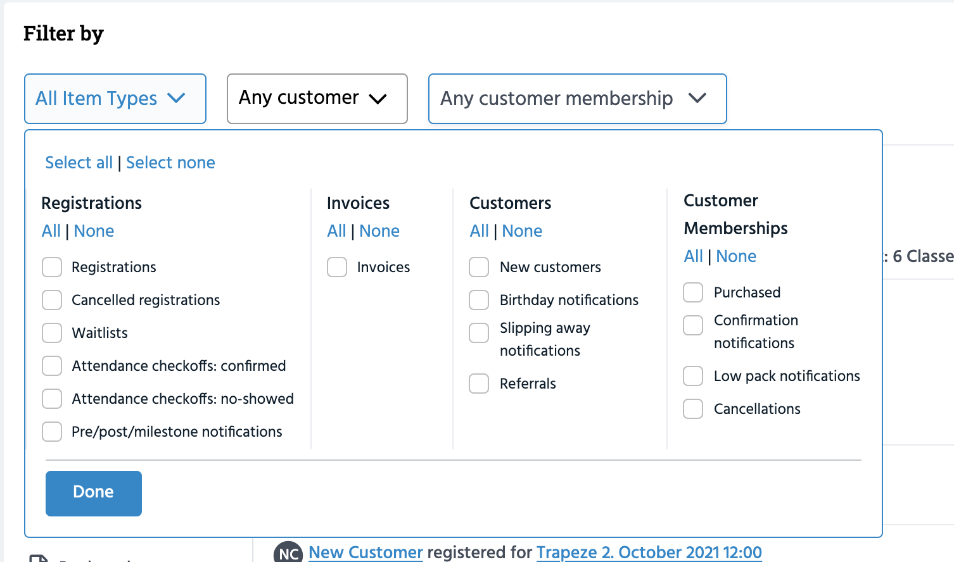
Task: Enable Cancelled registrations filter
Action: [52, 300]
